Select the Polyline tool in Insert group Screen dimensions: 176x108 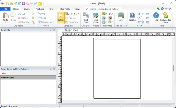click(x=139, y=18)
